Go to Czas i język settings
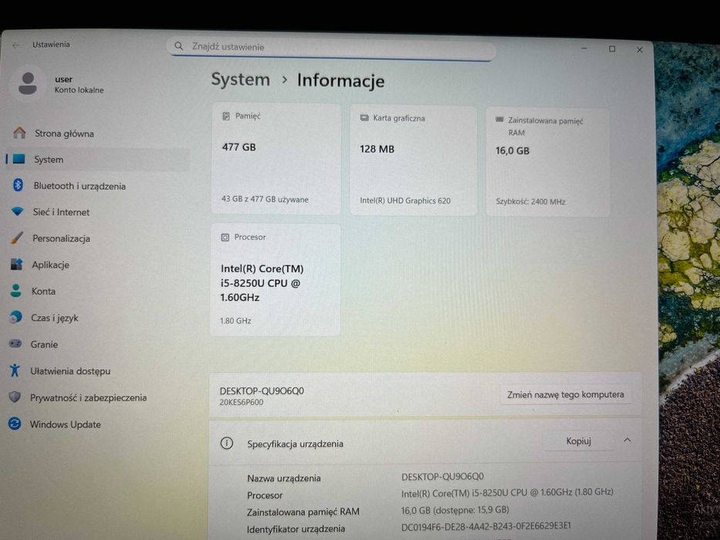 (x=97, y=318)
